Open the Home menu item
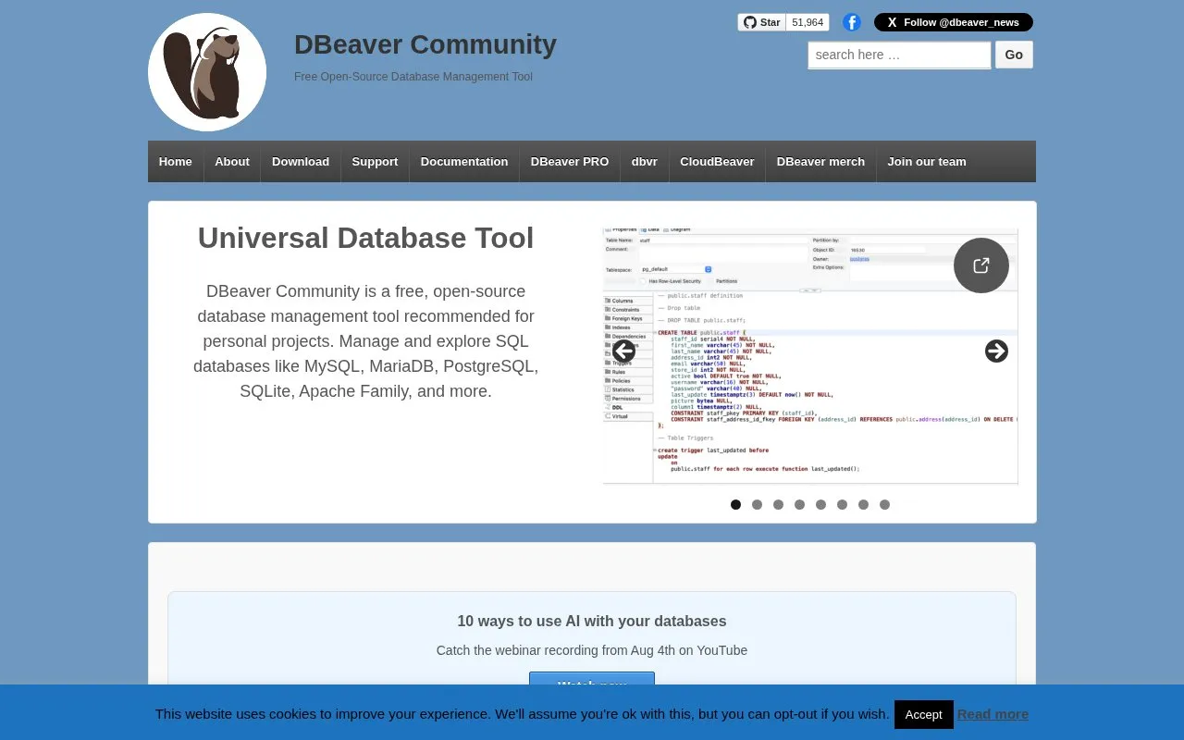This screenshot has width=1184, height=740. [176, 162]
